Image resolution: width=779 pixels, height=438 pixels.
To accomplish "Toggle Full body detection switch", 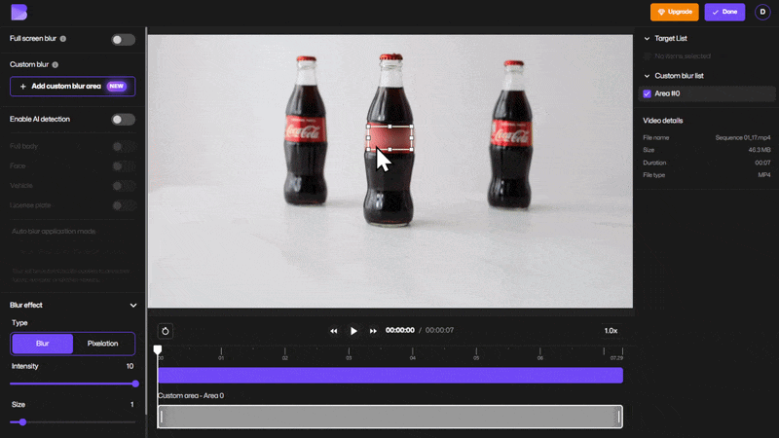I will 124,146.
